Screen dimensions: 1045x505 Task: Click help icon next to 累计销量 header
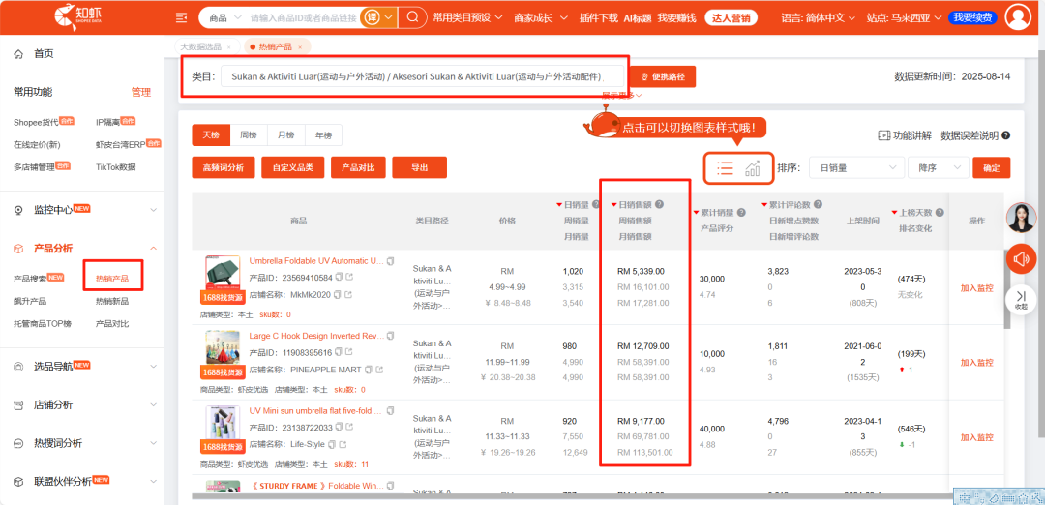[x=741, y=213]
